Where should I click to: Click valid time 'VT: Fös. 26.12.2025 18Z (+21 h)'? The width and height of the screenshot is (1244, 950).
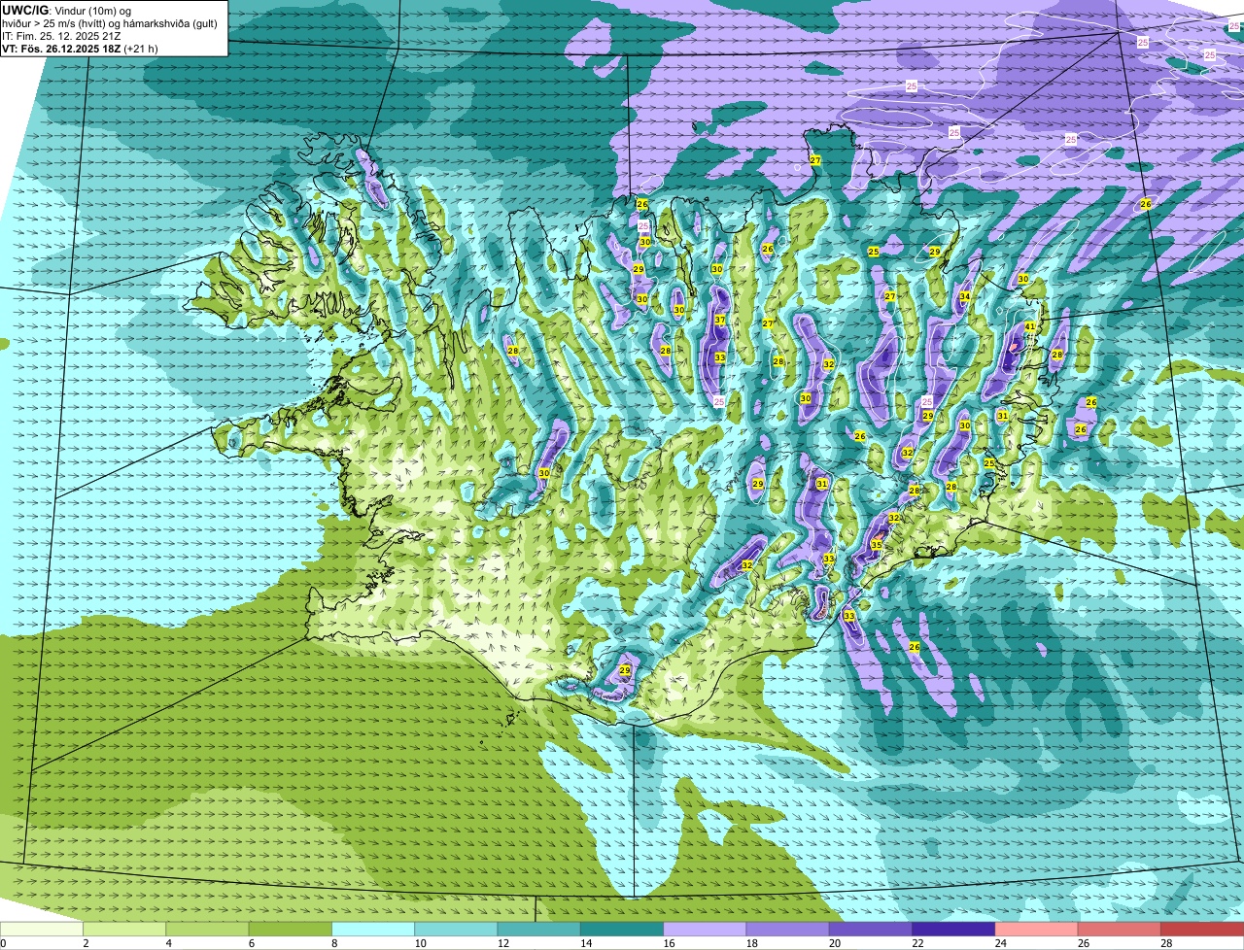click(81, 49)
